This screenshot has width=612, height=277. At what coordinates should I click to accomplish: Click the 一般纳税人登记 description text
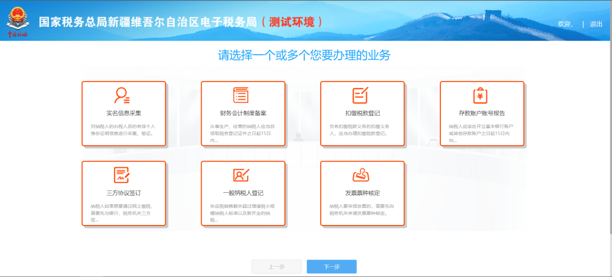click(243, 213)
